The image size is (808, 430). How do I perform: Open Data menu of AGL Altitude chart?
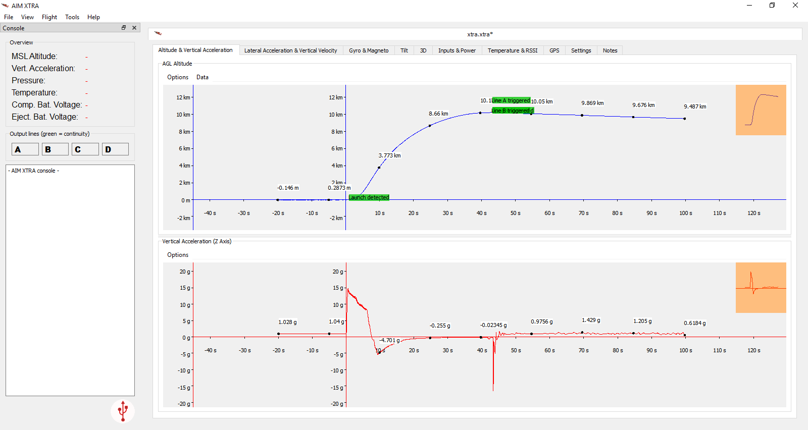[x=203, y=77]
